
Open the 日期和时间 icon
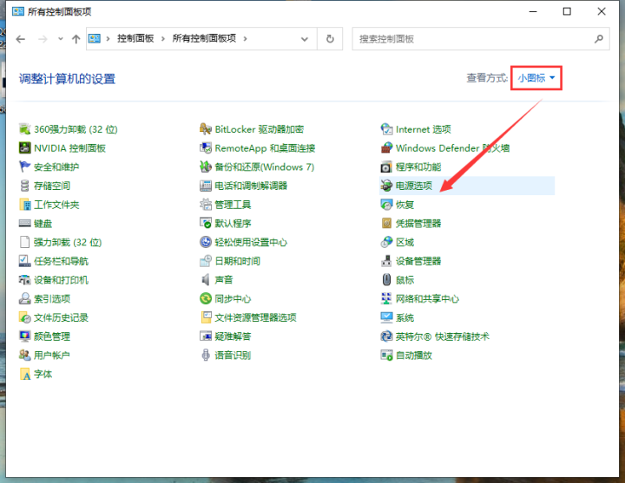click(205, 261)
